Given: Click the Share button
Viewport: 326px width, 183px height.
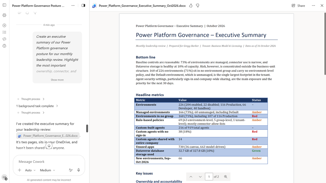Looking at the screenshot, I should tap(298, 6).
